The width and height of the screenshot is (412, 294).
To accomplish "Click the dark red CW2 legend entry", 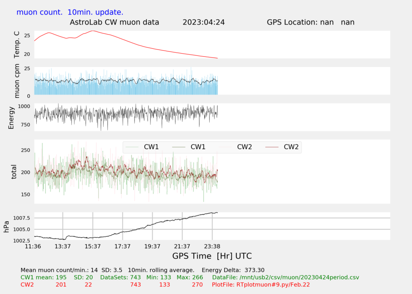I will point(282,147).
